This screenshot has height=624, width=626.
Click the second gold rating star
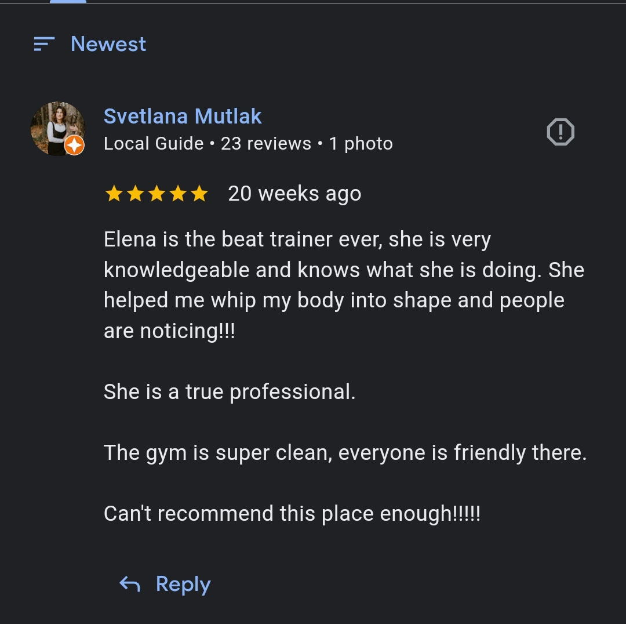pyautogui.click(x=135, y=194)
